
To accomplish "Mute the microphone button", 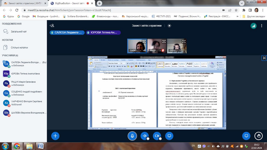I will click(132, 136).
